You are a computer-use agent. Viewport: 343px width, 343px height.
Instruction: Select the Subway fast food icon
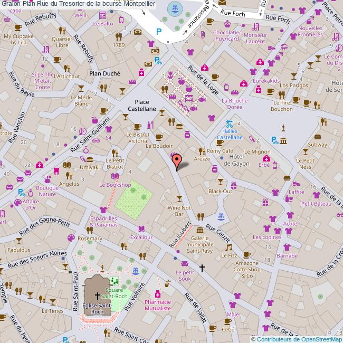click(x=318, y=136)
